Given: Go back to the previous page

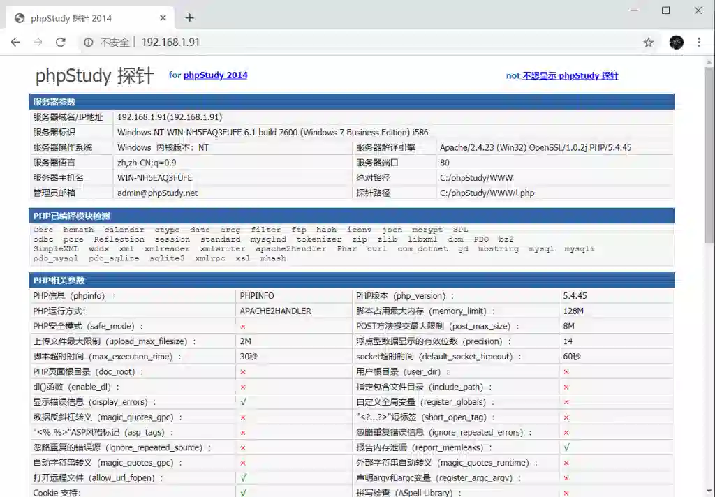Looking at the screenshot, I should click(15, 43).
